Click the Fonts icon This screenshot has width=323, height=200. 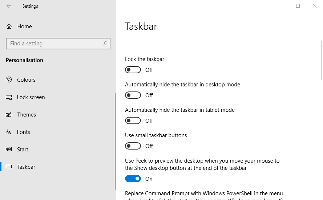tap(8, 132)
